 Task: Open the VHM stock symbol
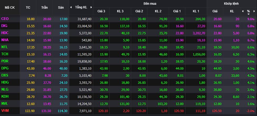click(5, 111)
